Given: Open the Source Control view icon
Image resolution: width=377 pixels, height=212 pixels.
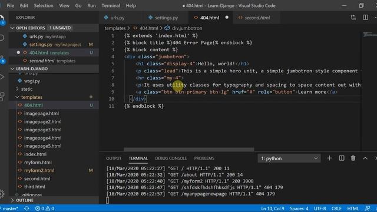Looking at the screenshot, I should (2, 59).
